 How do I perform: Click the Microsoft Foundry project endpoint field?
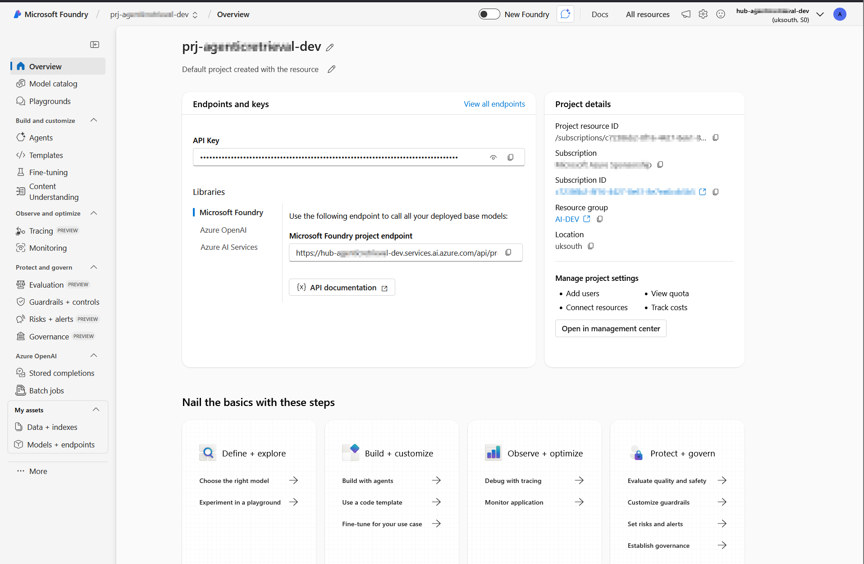click(397, 253)
